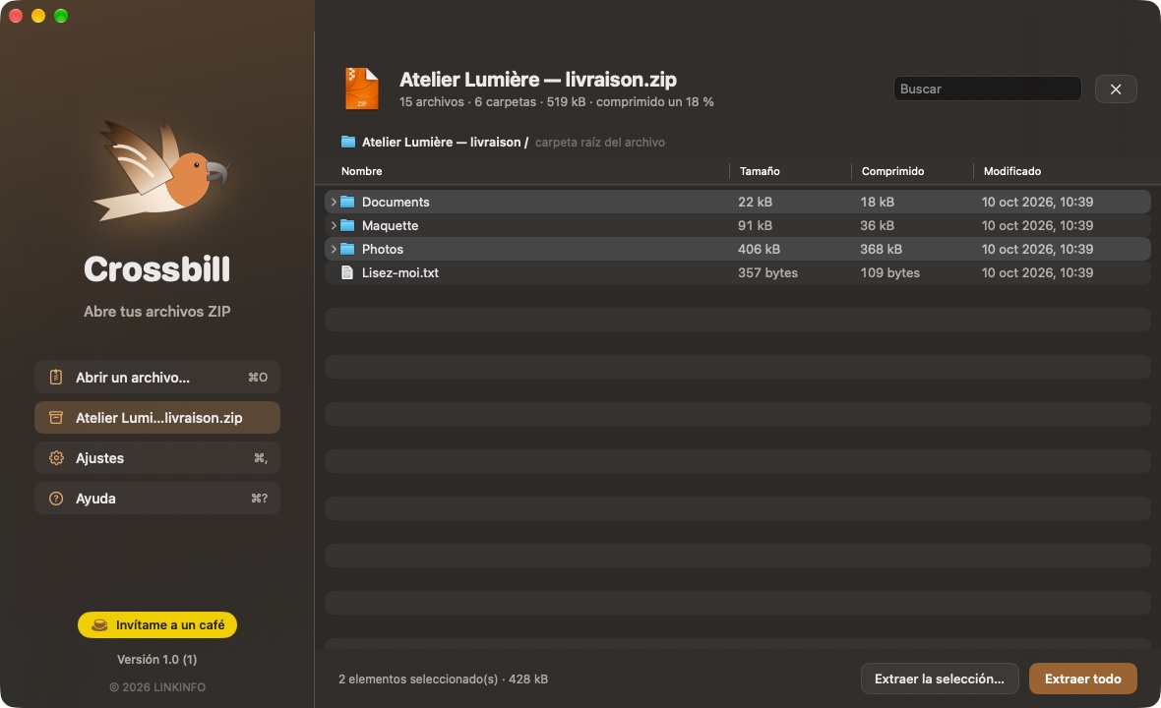1161x708 pixels.
Task: Click the Extraer todo button
Action: tap(1082, 678)
